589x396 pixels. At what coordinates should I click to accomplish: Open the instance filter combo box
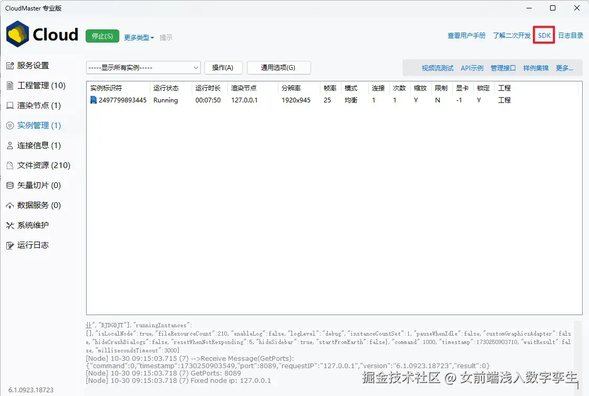click(143, 68)
